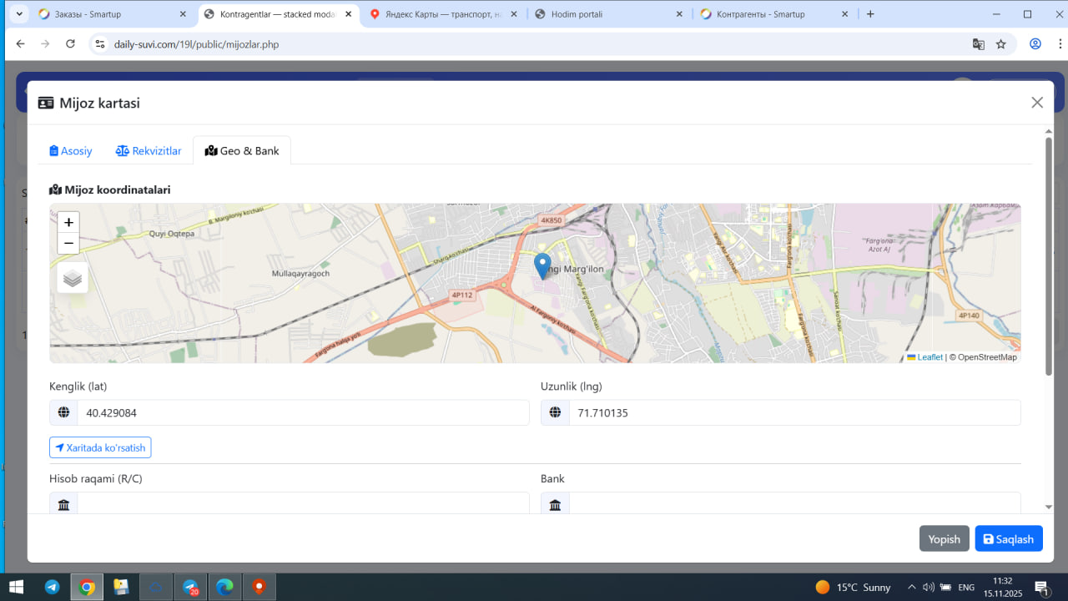Click the globe icon beside Kenglik field
The image size is (1068, 601).
64,412
